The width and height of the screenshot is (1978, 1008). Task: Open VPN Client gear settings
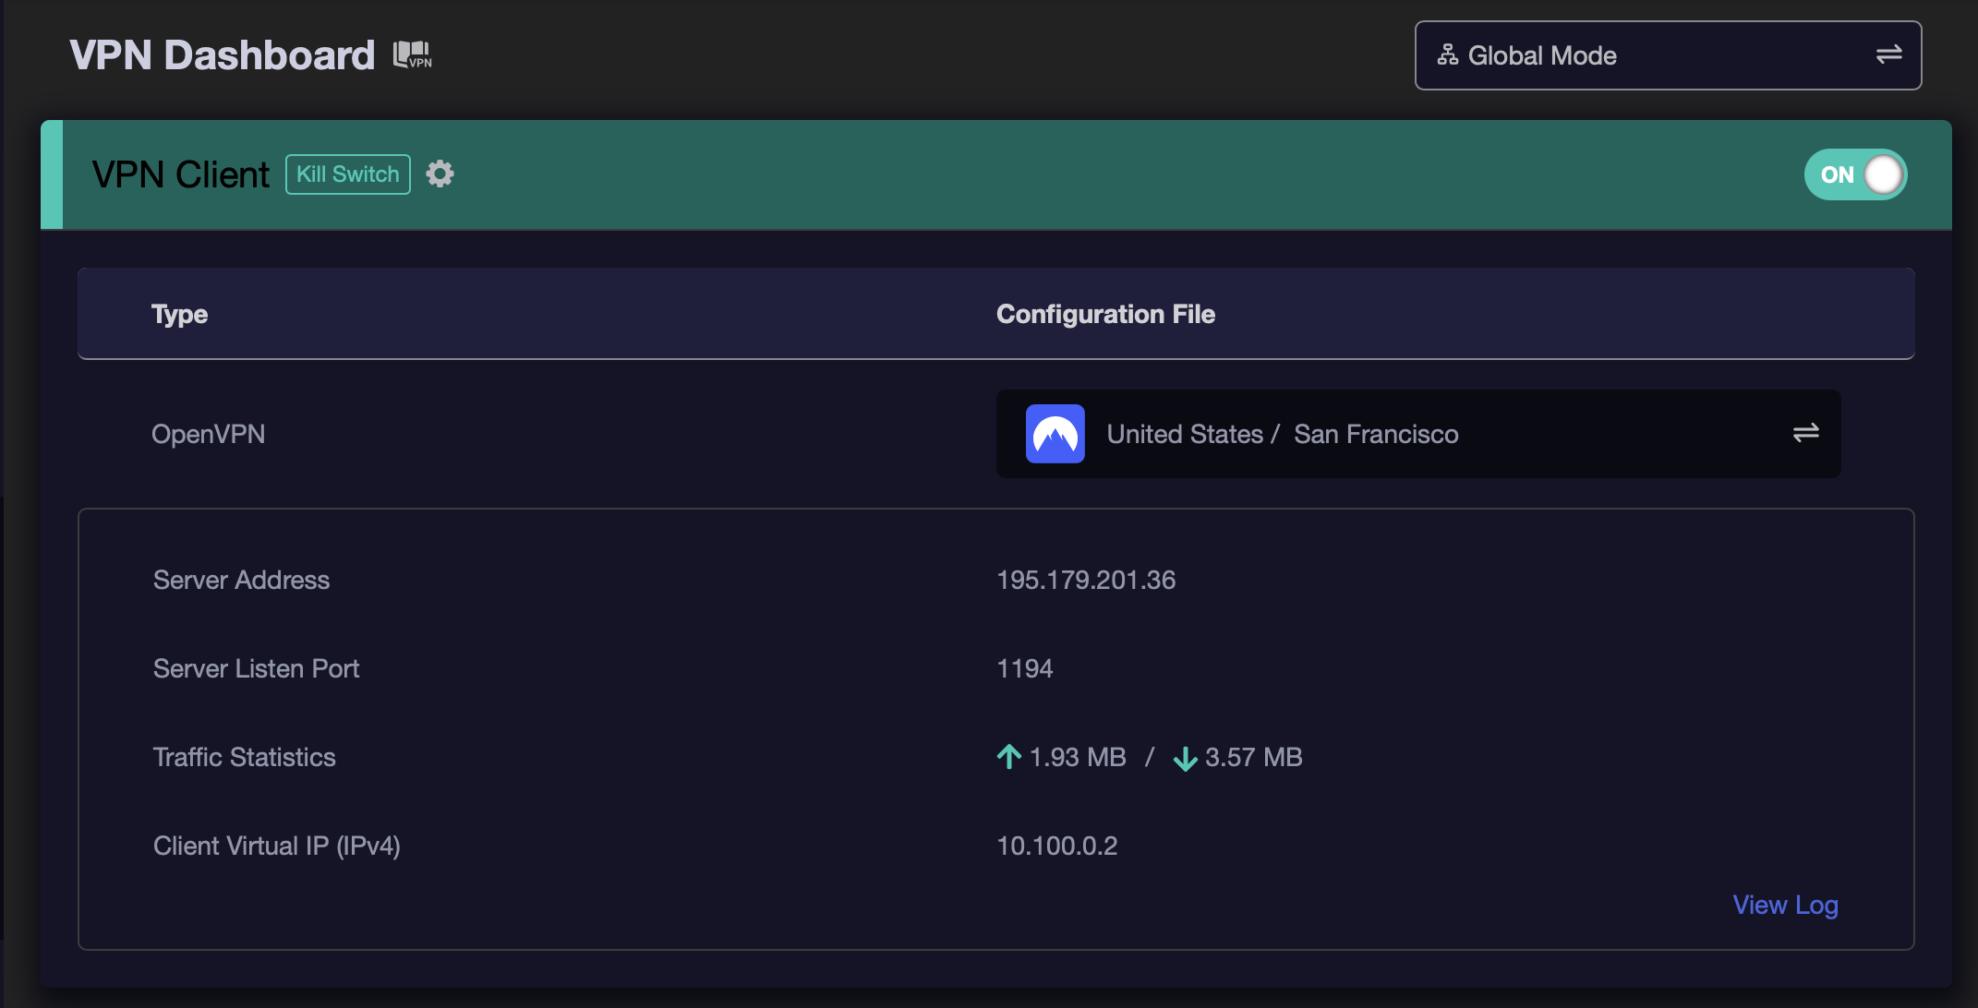coord(440,174)
